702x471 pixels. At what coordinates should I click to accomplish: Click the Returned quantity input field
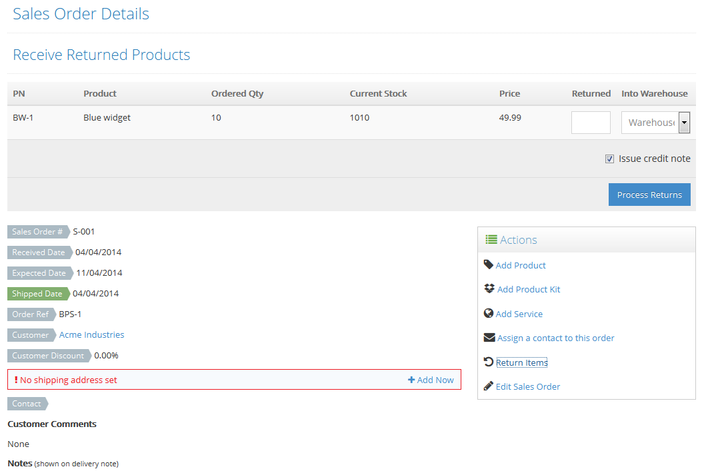(591, 123)
